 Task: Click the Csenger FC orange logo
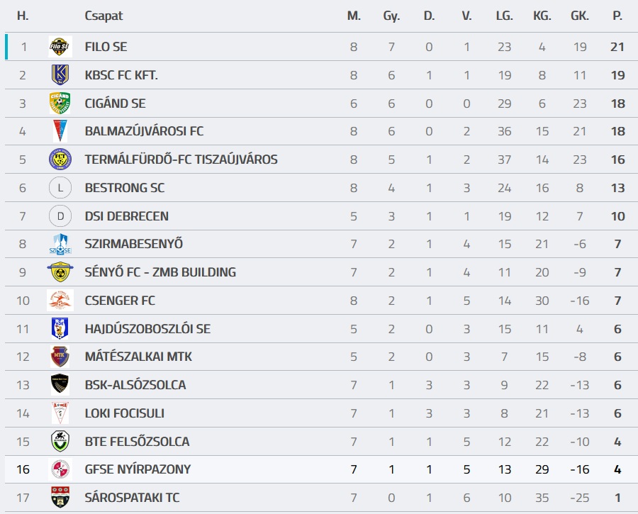[x=60, y=301]
